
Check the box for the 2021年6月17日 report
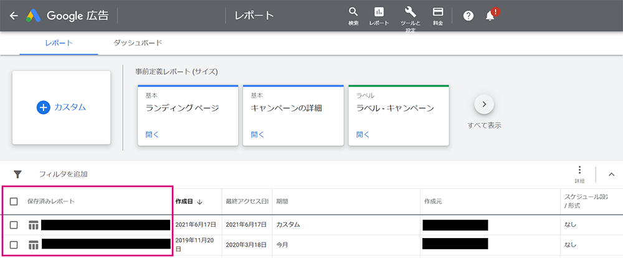[x=14, y=225]
